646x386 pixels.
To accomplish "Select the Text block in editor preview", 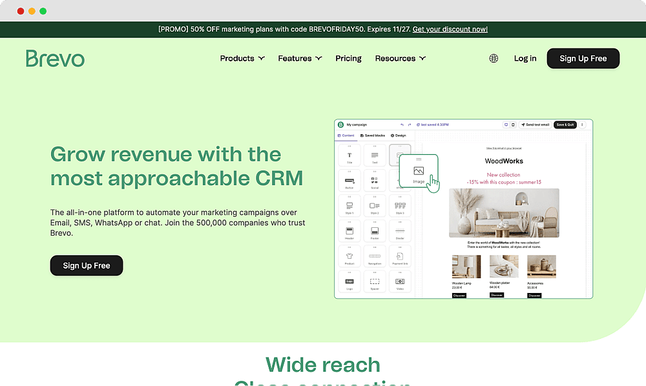I will [x=375, y=156].
